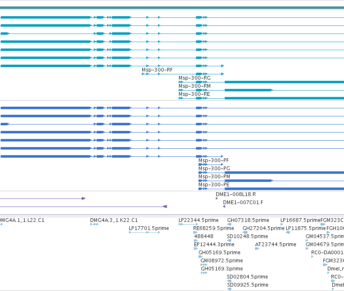The width and height of the screenshot is (344, 291).
Task: Click the purple arrow marker under DME1-007C01.F
Action: pos(224,207)
